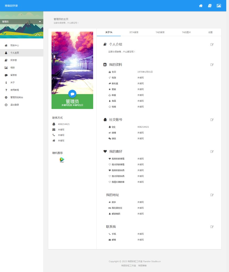Click the edit icon for 我的资料
The width and height of the screenshot is (229, 272).
coord(212,65)
